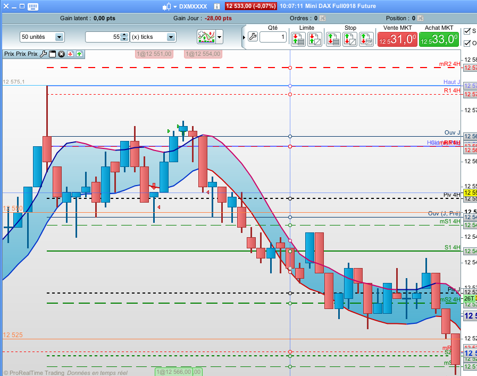Open the 50 unités dropdown
The height and width of the screenshot is (376, 477).
[x=42, y=37]
